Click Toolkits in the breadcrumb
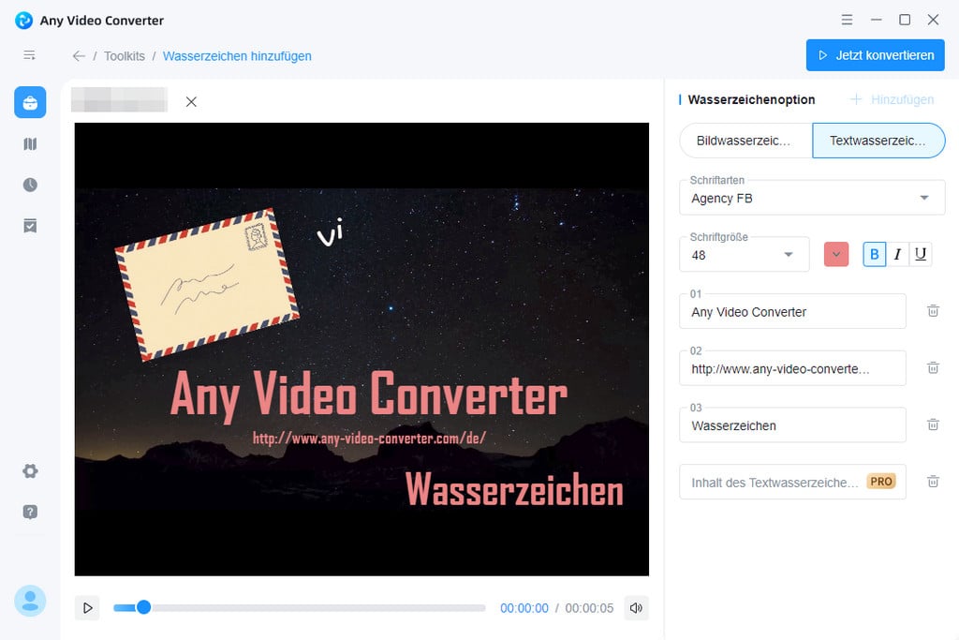This screenshot has width=959, height=640. (125, 56)
